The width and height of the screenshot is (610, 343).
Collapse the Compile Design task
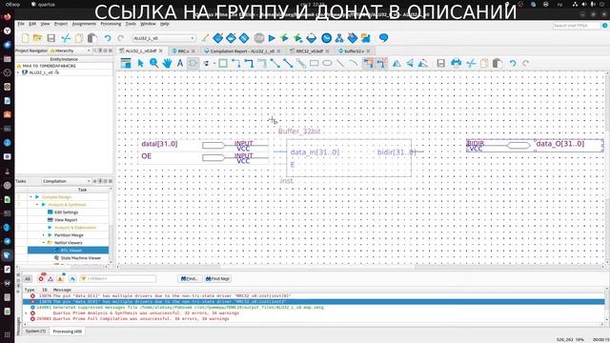pos(31,197)
